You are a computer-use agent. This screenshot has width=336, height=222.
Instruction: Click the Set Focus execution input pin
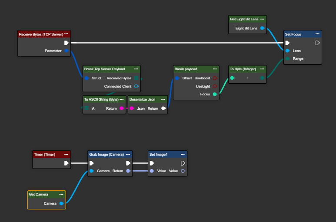pos(287,42)
